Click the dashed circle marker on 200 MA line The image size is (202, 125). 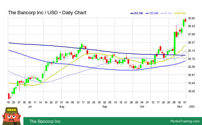point(185,55)
